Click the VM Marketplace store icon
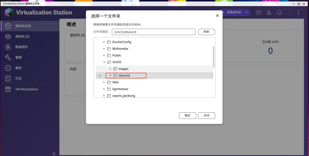Screen dimensions: 309x156 [x=8, y=89]
